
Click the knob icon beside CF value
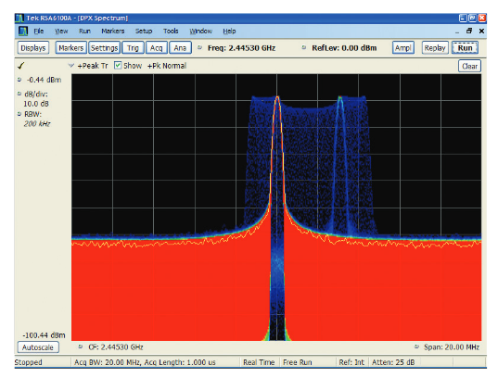point(81,346)
